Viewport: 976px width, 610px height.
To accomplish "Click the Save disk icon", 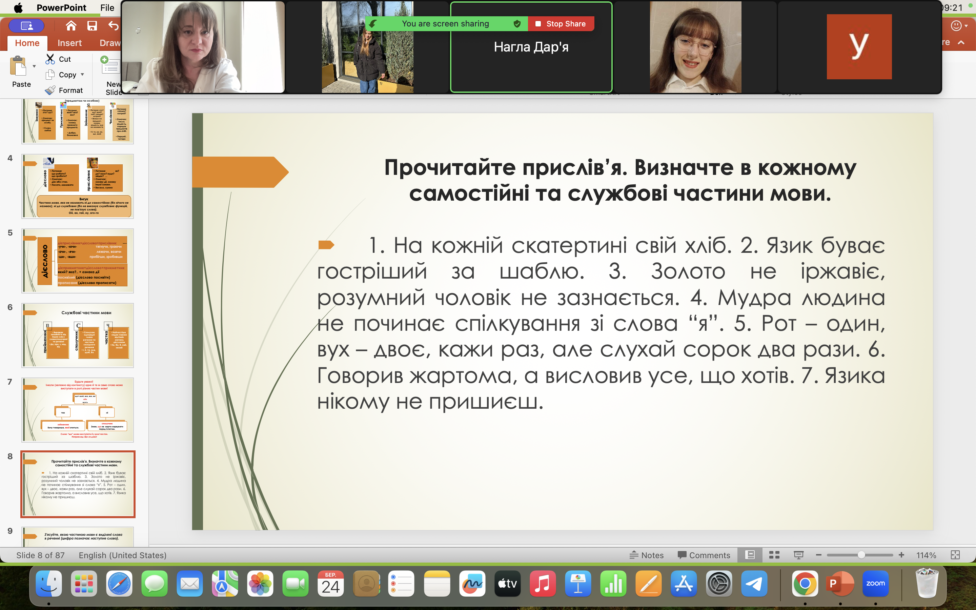I will (92, 26).
